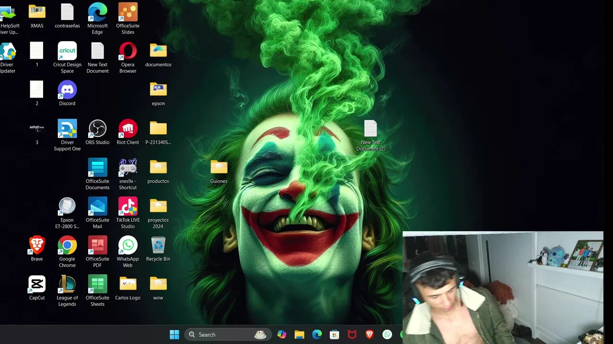Viewport: 613px width, 344px height.
Task: Launch Riot Client shortcut
Action: 128,132
